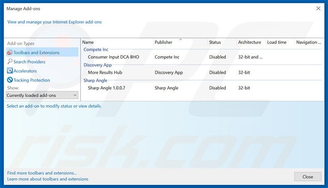Click Disabled status of More Results Hub
Viewport: 328px width, 188px height.
217,72
